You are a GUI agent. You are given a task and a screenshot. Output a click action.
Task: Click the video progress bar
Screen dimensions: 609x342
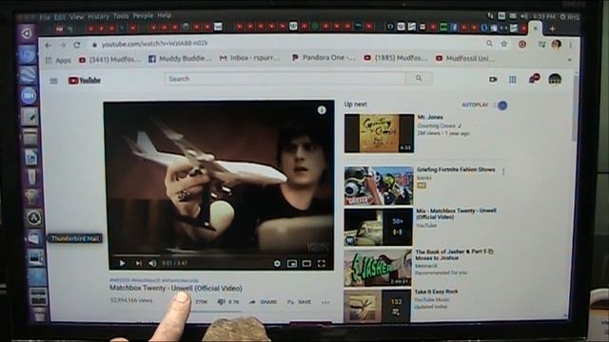pyautogui.click(x=222, y=256)
